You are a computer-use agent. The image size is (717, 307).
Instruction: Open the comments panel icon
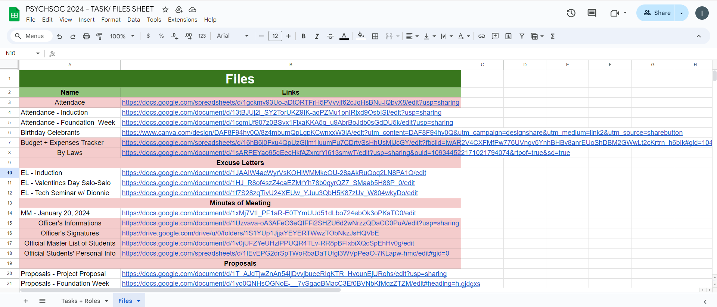(x=592, y=13)
